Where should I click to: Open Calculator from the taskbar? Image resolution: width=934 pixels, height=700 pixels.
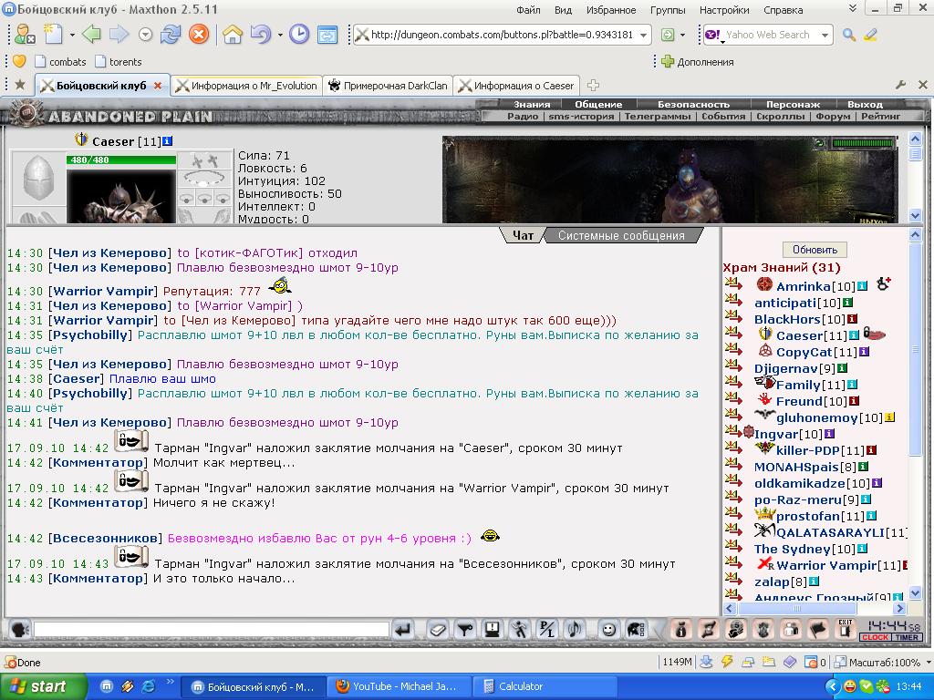(x=545, y=686)
